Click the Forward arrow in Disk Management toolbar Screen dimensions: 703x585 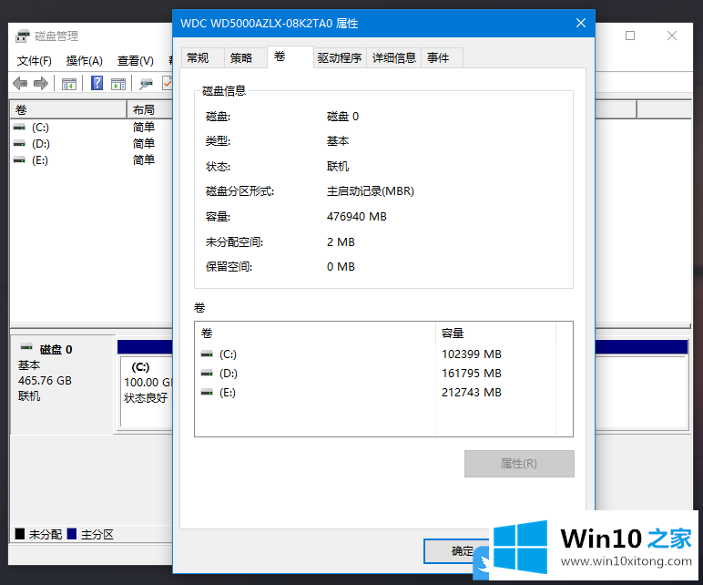click(x=41, y=84)
